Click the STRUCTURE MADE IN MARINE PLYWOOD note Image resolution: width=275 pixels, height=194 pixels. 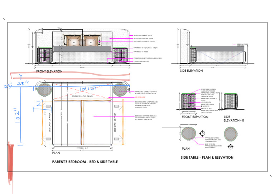pos(208,90)
